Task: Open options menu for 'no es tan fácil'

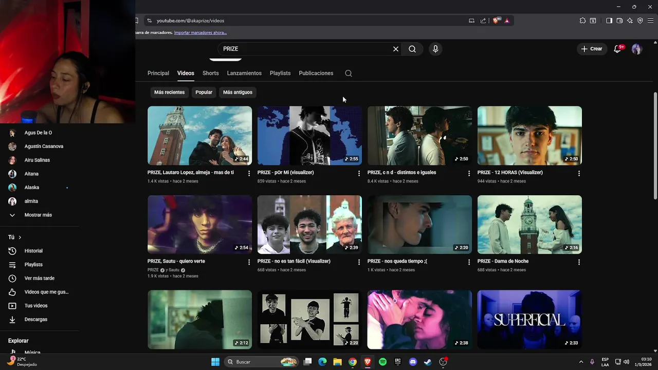Action: point(359,262)
